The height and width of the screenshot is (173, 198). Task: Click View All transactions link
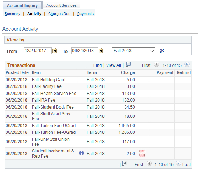[x=114, y=65]
